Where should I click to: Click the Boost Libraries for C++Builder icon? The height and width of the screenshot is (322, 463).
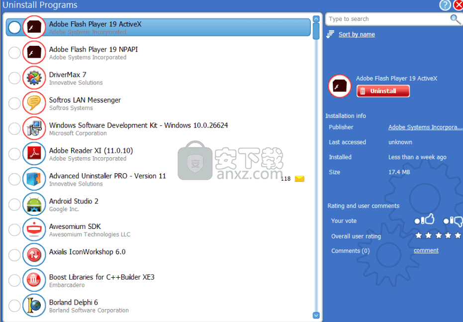(x=34, y=280)
